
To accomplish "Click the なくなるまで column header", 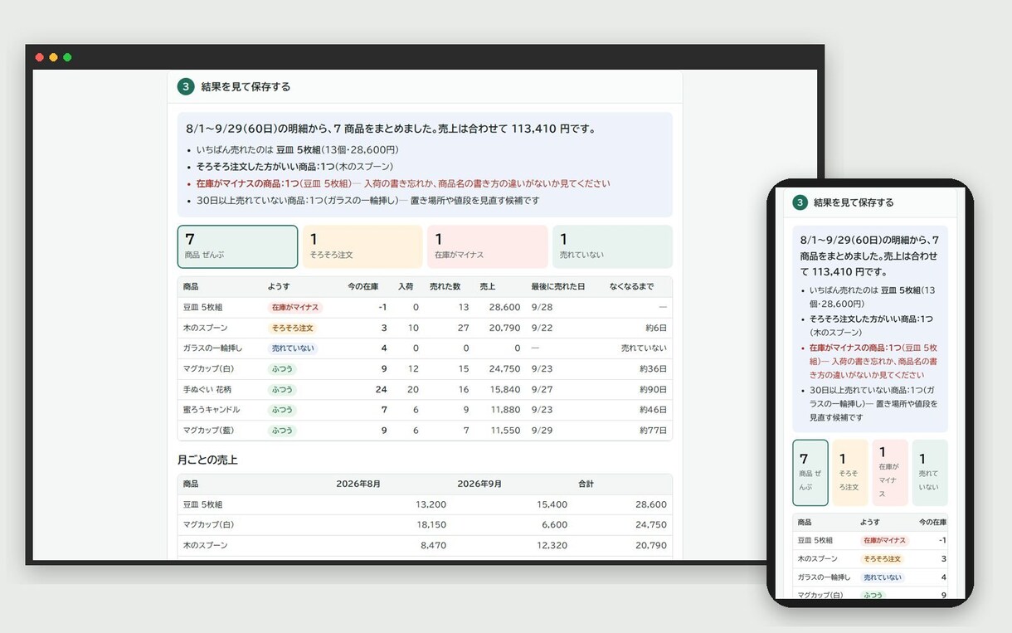I will [631, 286].
